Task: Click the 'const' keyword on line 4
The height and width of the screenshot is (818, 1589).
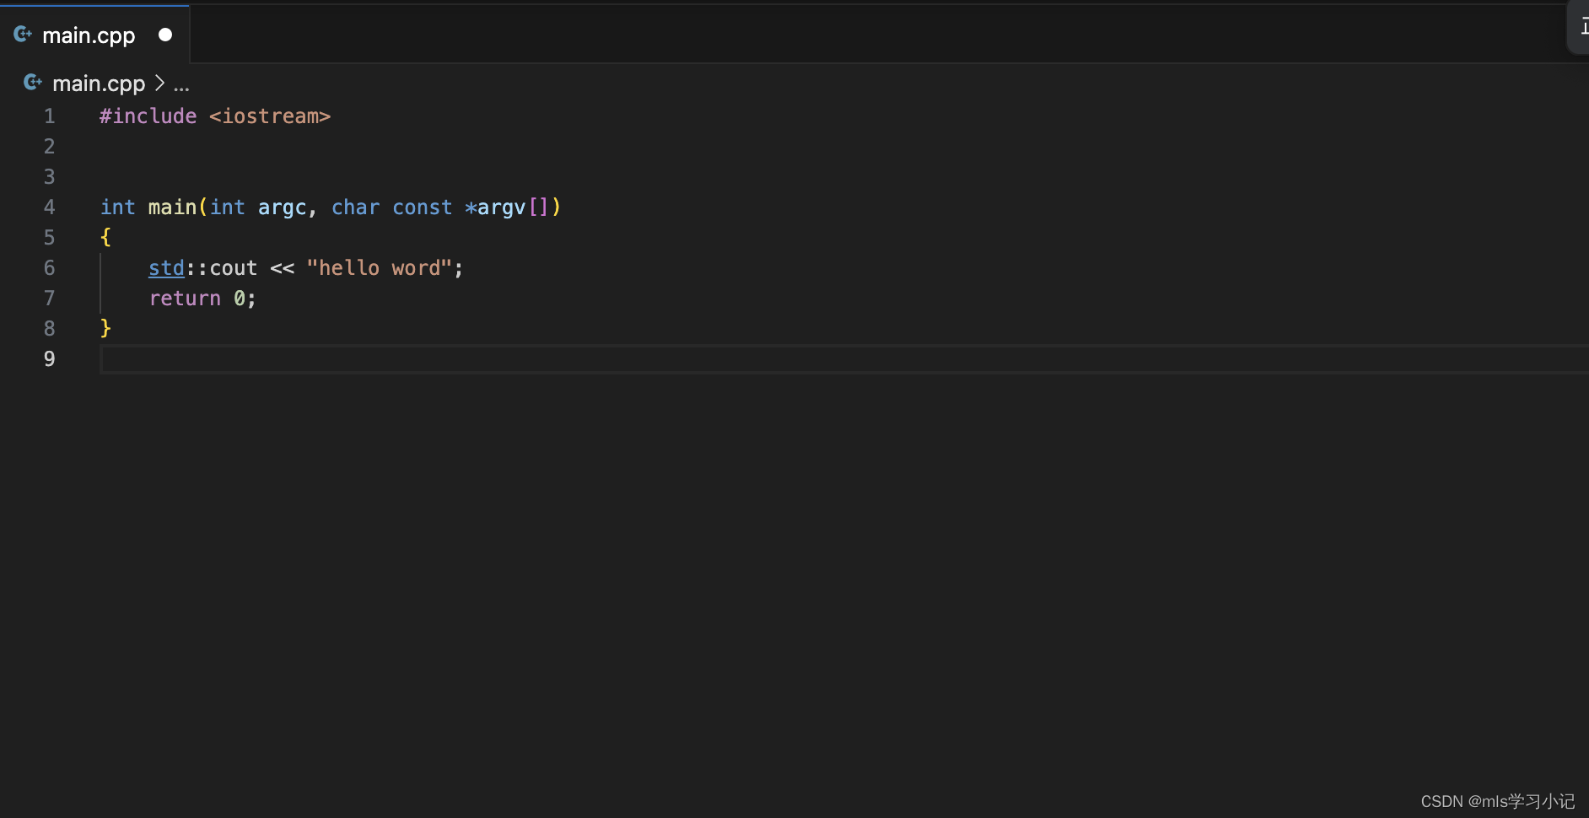Action: (x=423, y=207)
